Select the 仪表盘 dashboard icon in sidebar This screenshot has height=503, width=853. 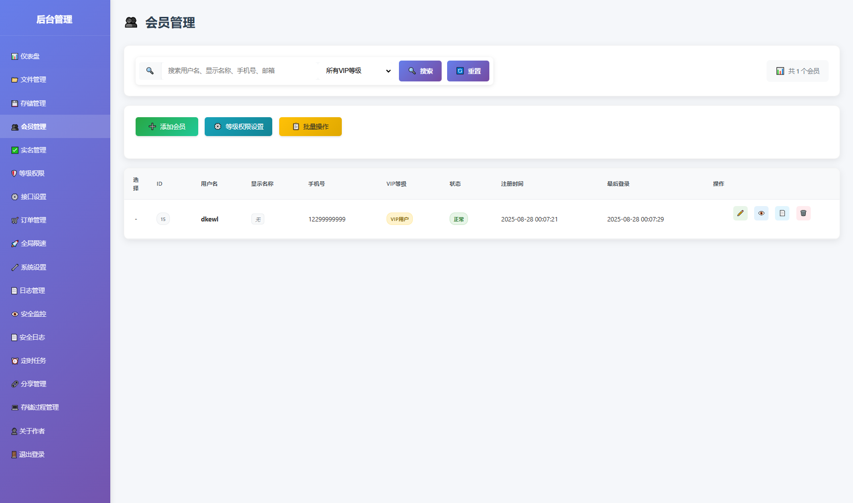pos(14,56)
